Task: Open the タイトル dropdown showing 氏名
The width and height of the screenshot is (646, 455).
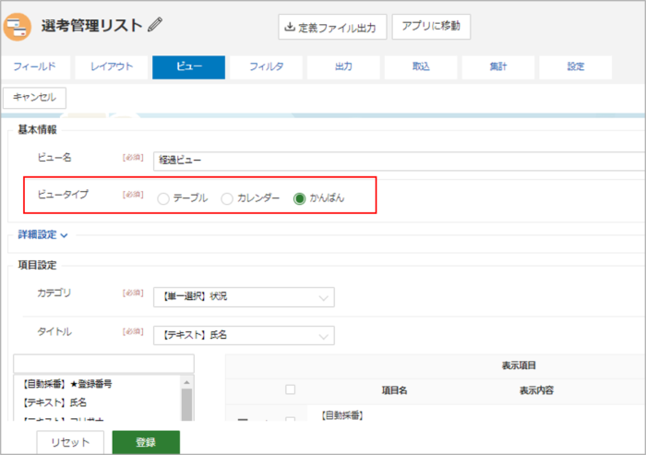Action: 244,335
